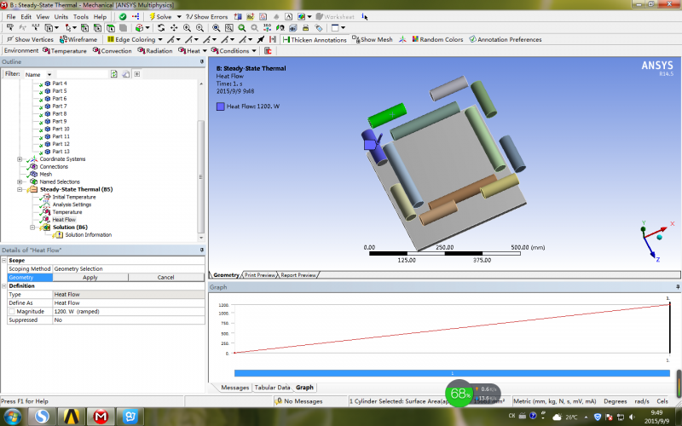This screenshot has width=682, height=426.
Task: Select Mesh in the Outline tree
Action: click(46, 175)
